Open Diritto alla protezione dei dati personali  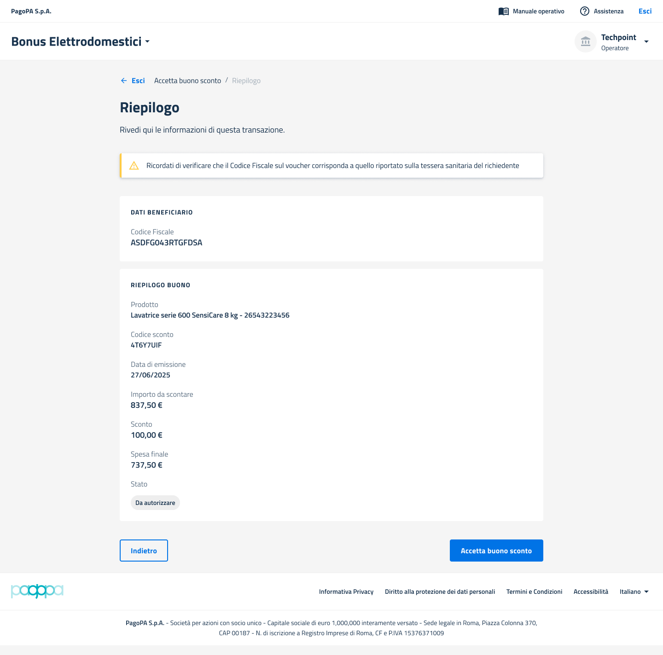tap(440, 592)
